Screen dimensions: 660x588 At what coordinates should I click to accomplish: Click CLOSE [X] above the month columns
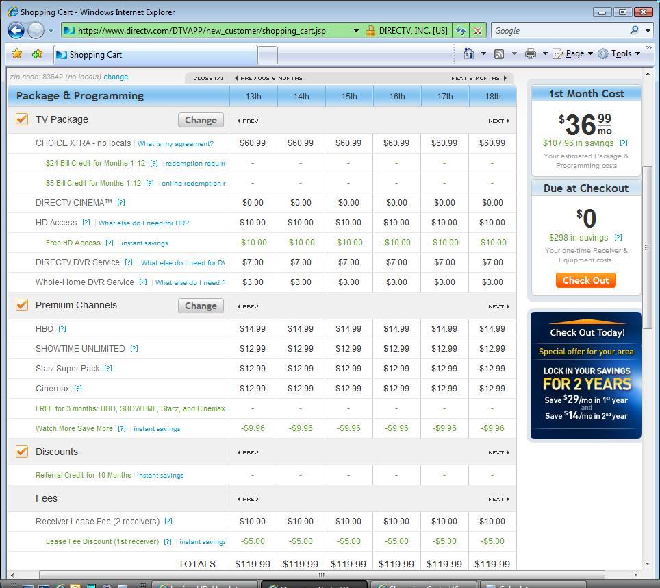(x=208, y=78)
